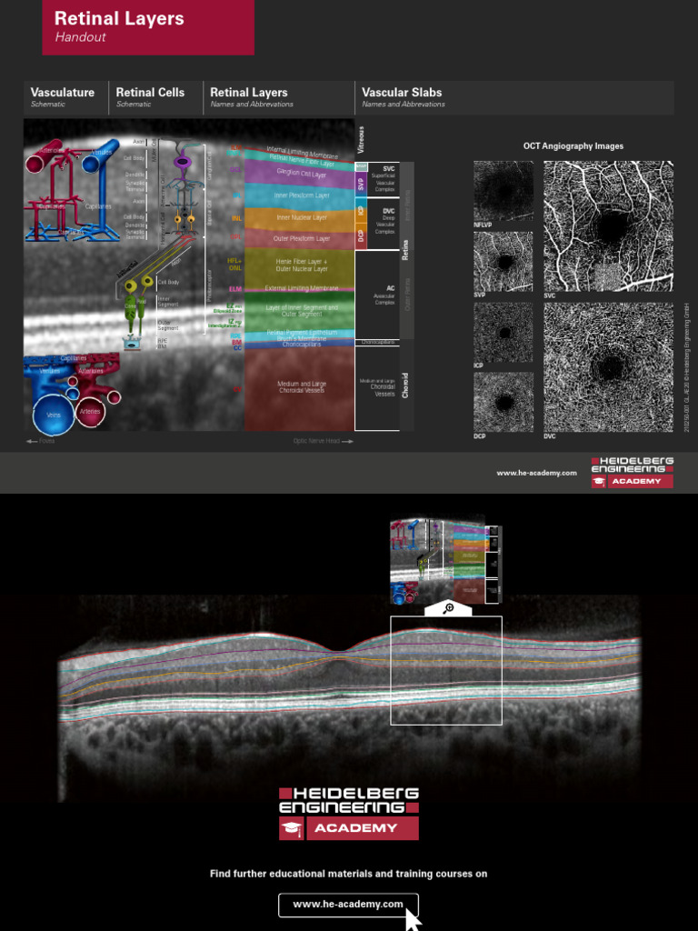This screenshot has height=931, width=698.
Task: Select the Retinal Layers column header
Action: (x=279, y=97)
